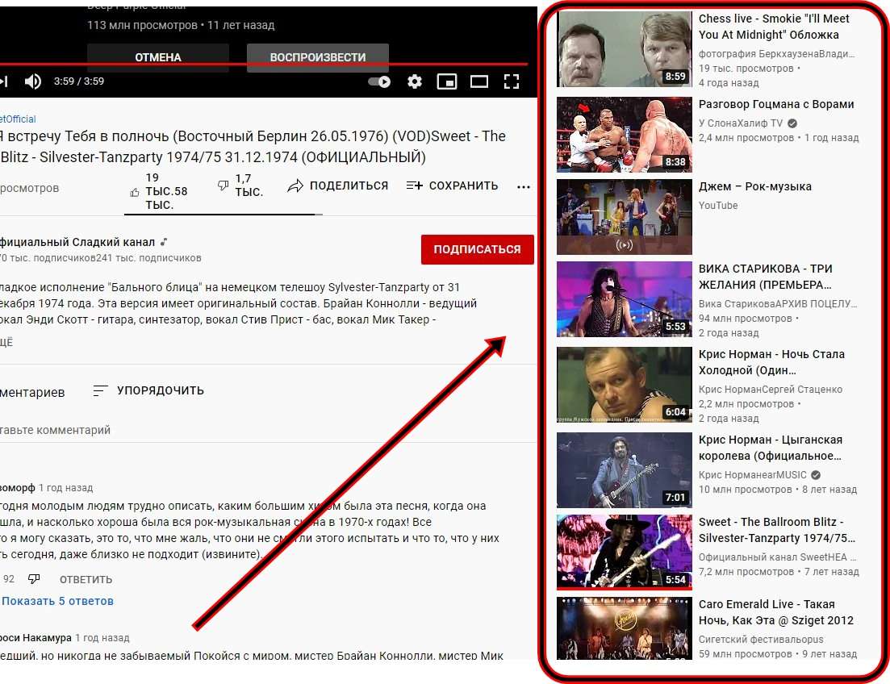Open the Джем – Рок-музыка mix thumbnail
Image resolution: width=890 pixels, height=684 pixels.
(625, 217)
